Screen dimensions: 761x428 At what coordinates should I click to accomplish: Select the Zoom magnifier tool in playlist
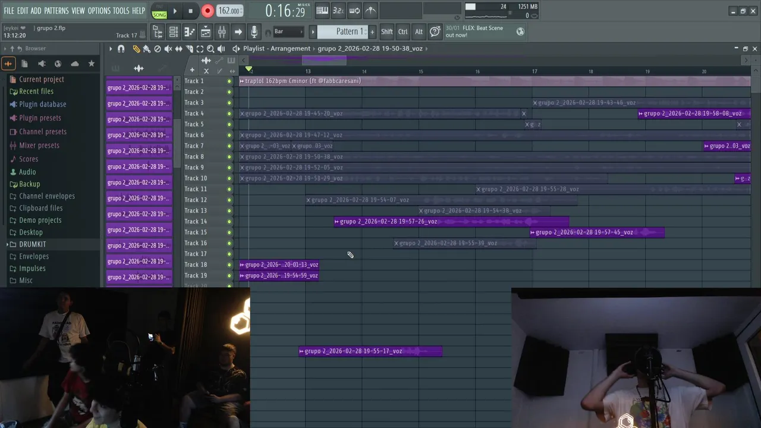click(210, 49)
